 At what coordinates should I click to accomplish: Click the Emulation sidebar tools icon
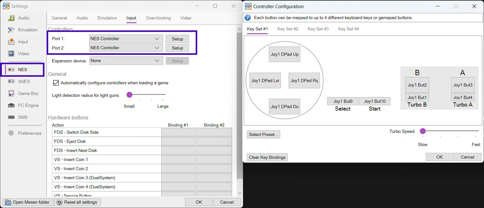(x=11, y=30)
